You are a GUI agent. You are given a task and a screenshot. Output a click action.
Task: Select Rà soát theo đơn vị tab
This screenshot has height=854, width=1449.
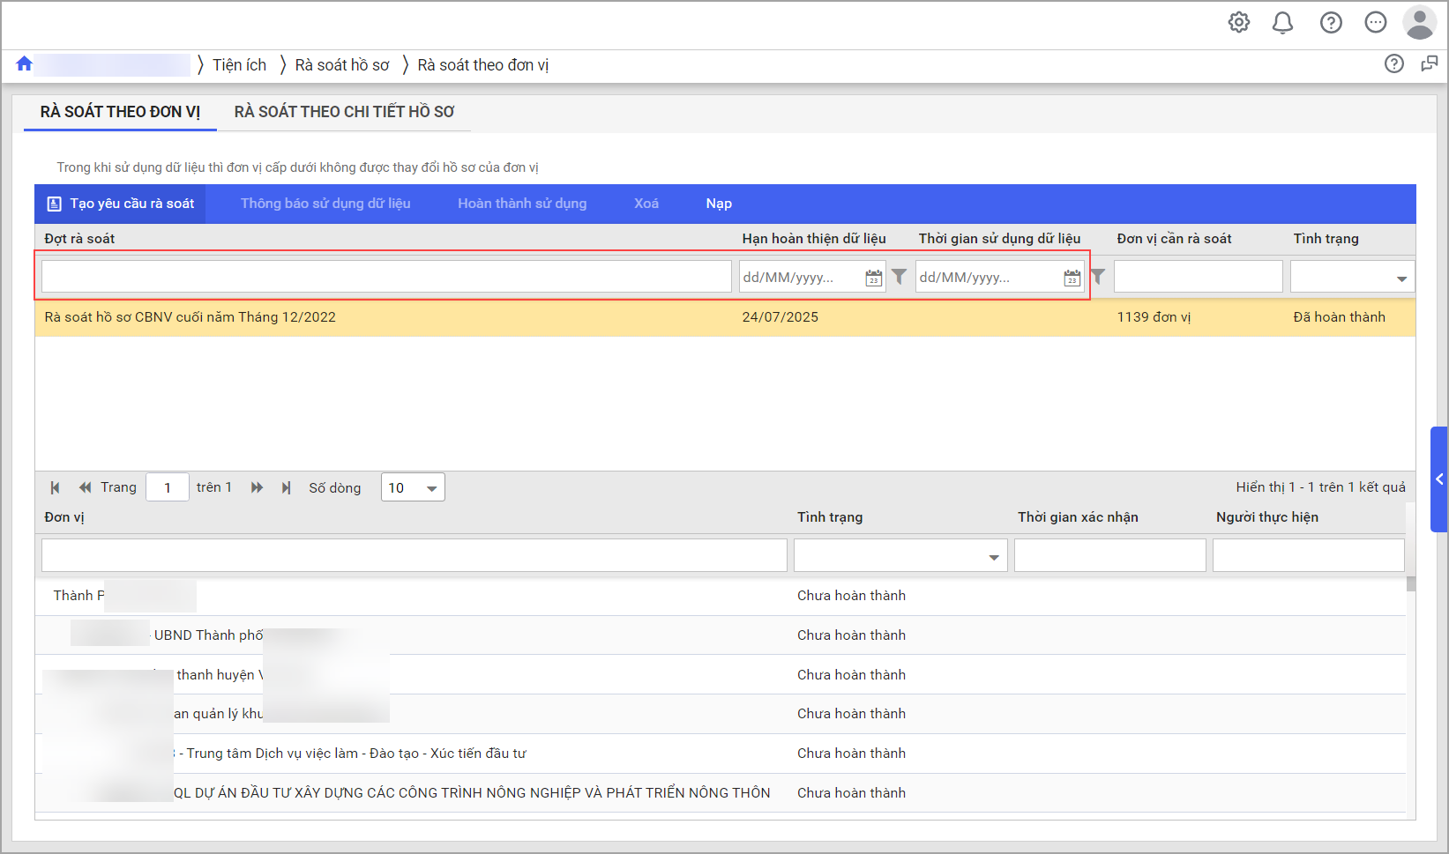coord(120,112)
